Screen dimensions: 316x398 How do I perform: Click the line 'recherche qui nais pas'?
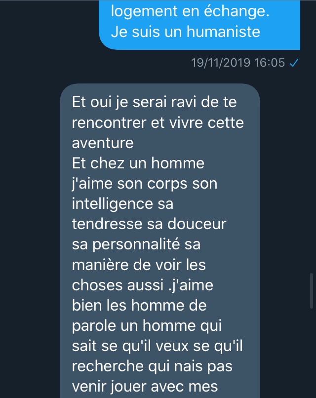click(x=152, y=366)
